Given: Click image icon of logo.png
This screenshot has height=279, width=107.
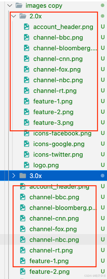Looking at the screenshot, I should click(x=26, y=165).
